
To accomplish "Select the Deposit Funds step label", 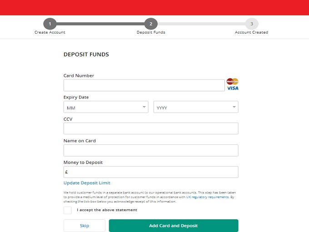I will 151,33.
